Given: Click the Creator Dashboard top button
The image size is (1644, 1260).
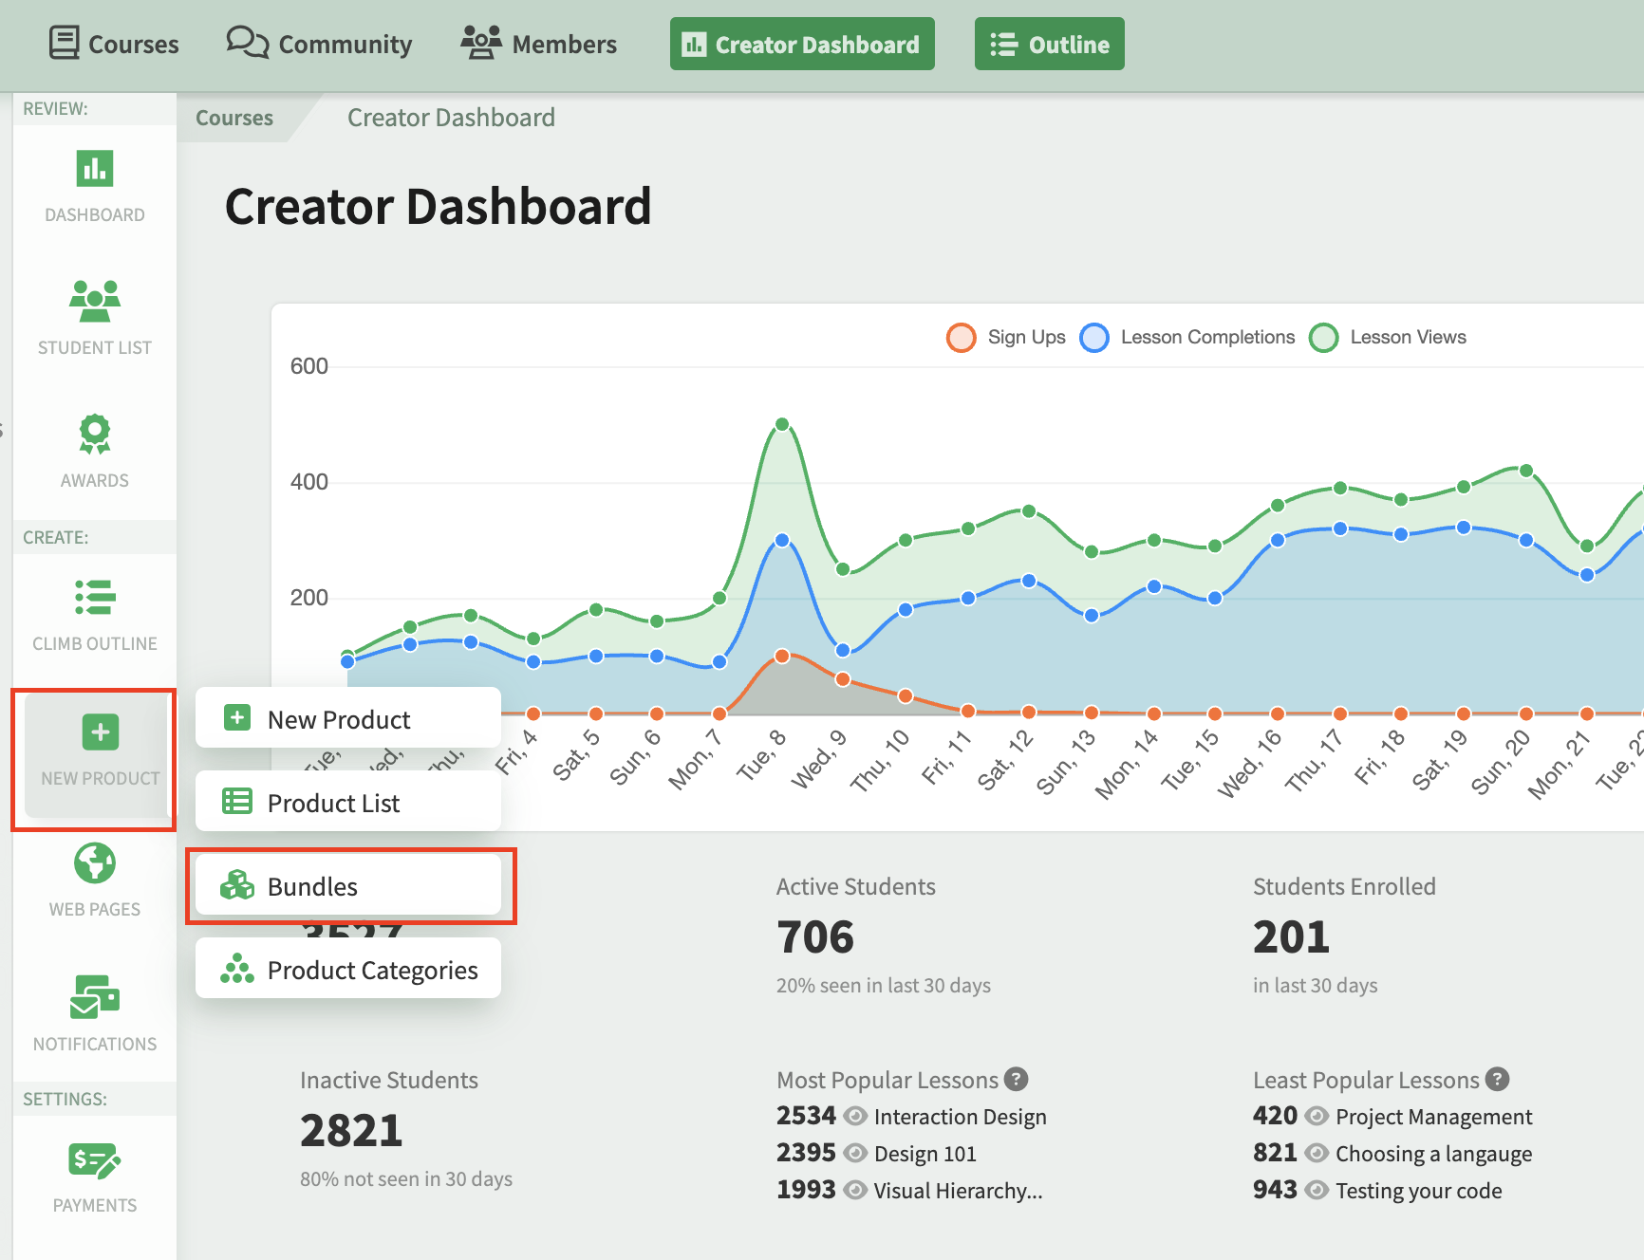Looking at the screenshot, I should [x=802, y=44].
